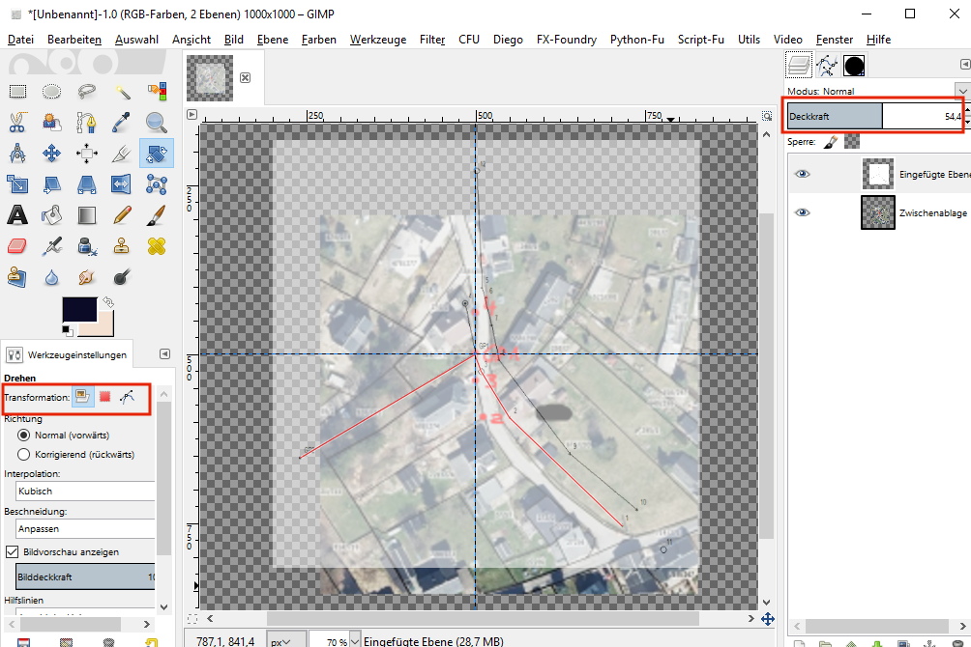The height and width of the screenshot is (647, 971).
Task: Select the Move tool
Action: tap(51, 154)
